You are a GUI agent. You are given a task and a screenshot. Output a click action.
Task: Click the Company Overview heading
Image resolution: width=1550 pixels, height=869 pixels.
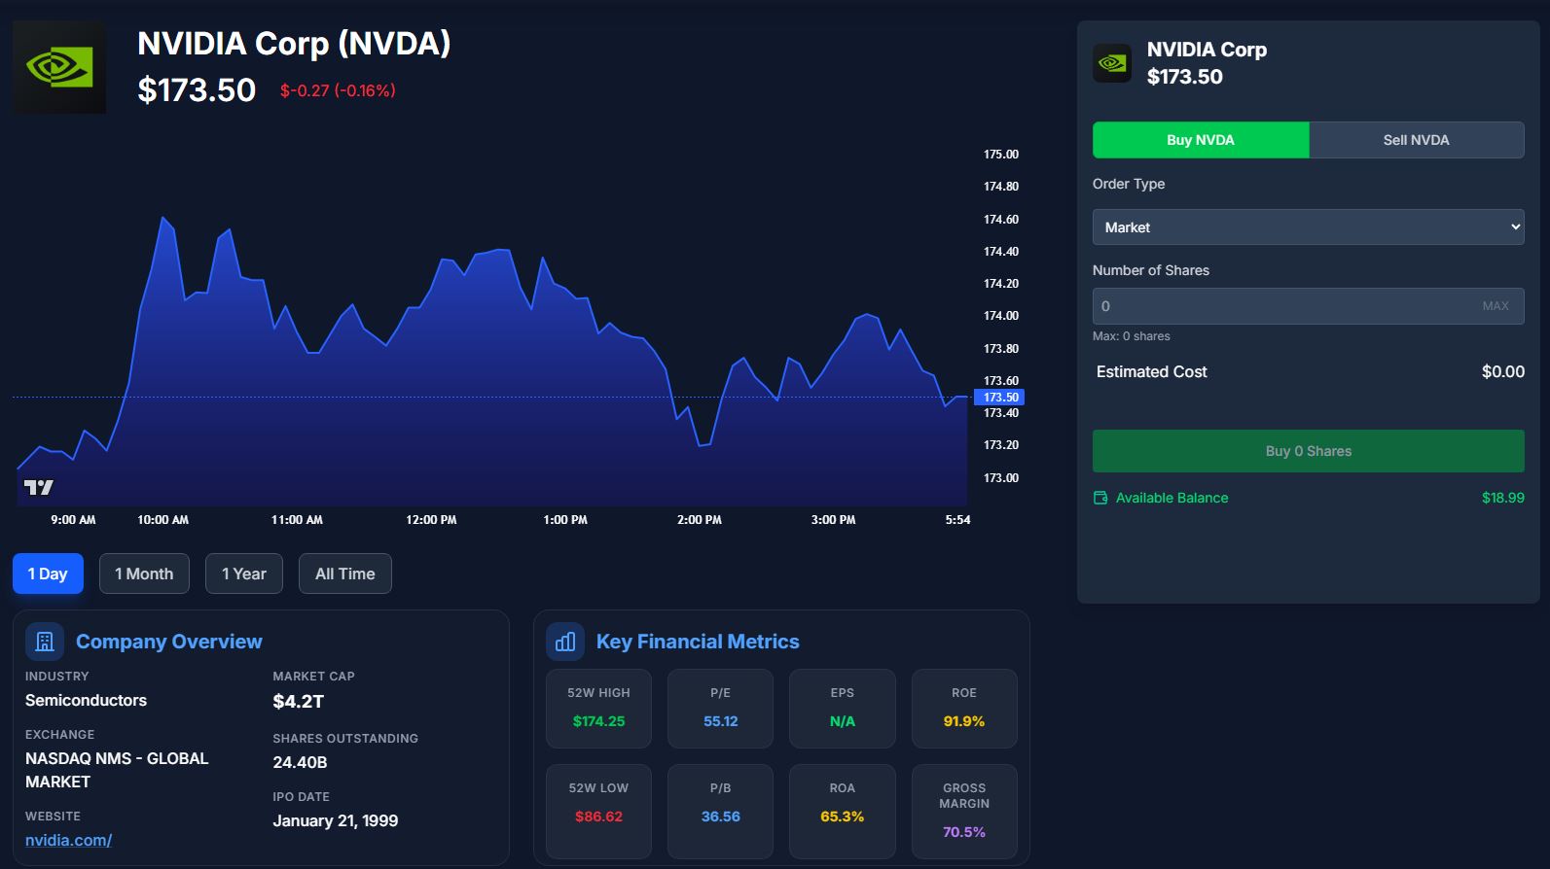pyautogui.click(x=169, y=642)
